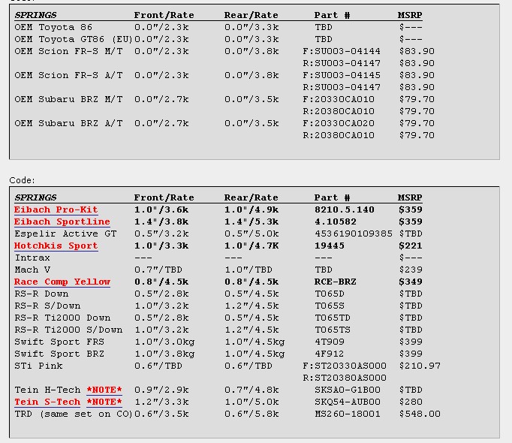The image size is (512, 443).
Task: Select the 'OEM Scion FR-S M/T' row label
Action: point(68,51)
